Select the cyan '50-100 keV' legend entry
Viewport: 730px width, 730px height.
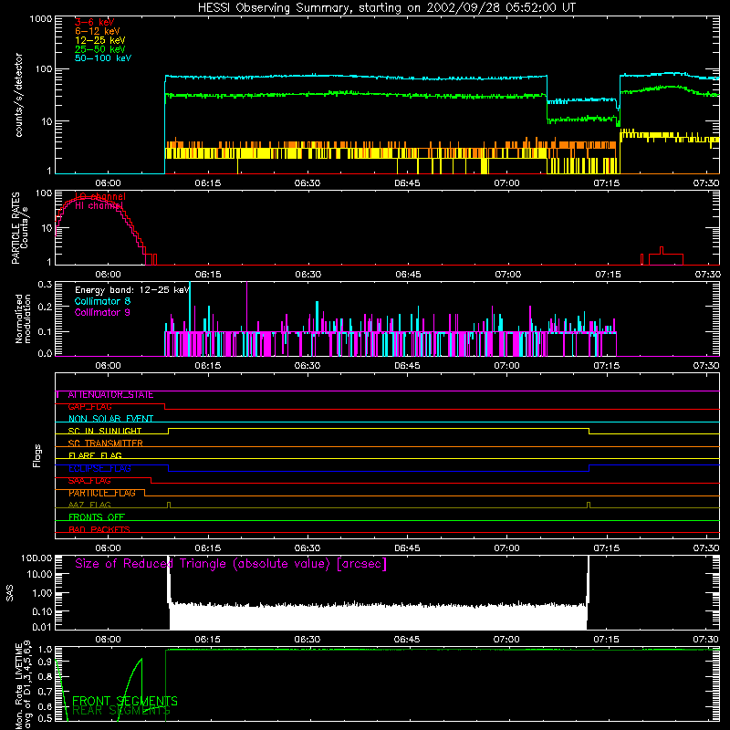(x=103, y=58)
